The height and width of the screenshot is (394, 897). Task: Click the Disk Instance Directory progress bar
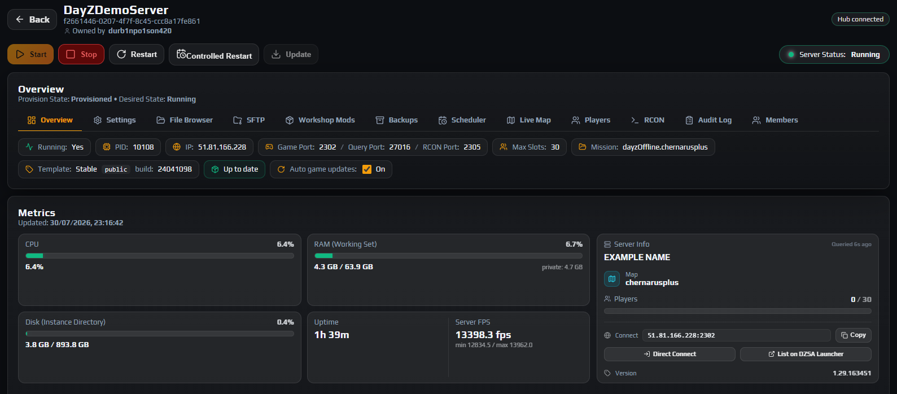tap(160, 334)
